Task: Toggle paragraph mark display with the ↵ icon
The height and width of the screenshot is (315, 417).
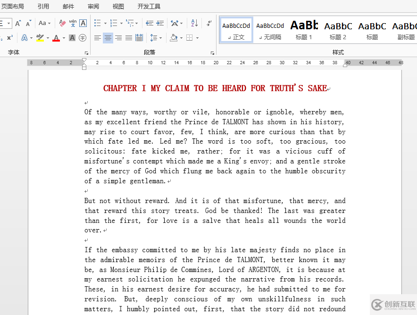Action: coord(209,23)
